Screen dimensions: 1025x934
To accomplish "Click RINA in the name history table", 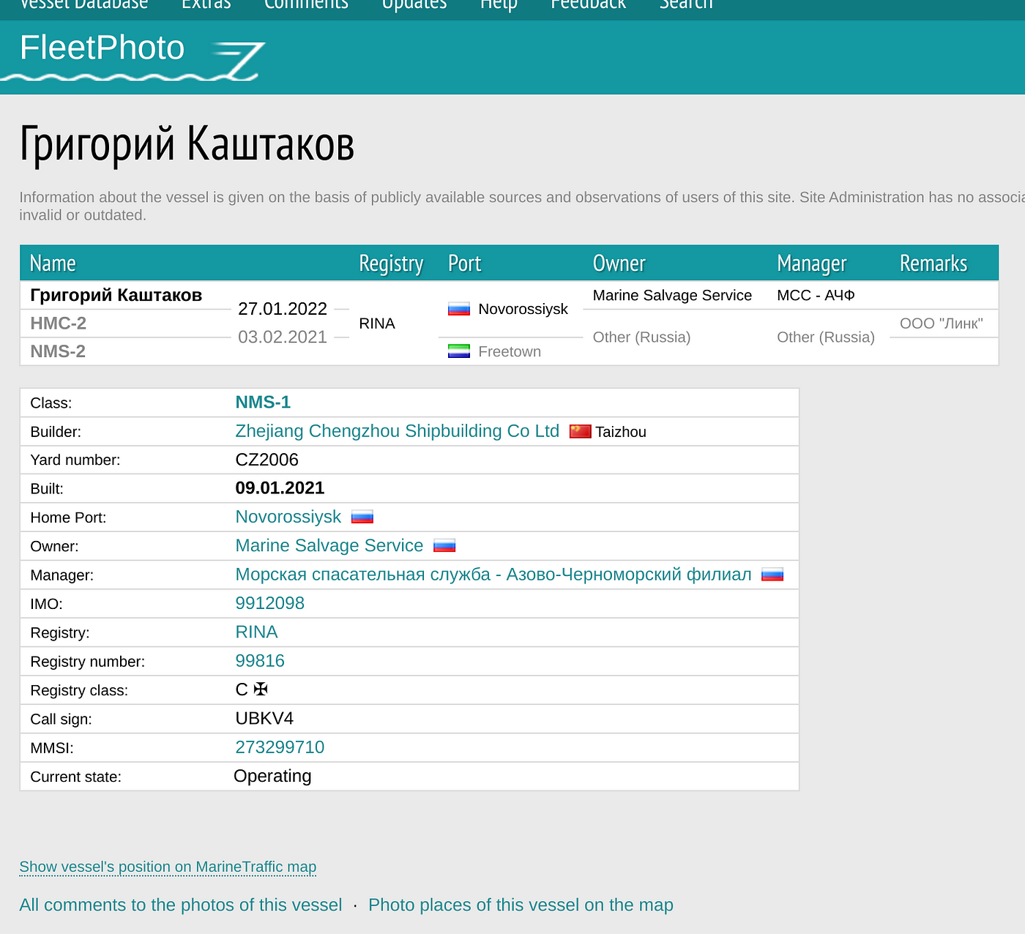I will pos(377,324).
